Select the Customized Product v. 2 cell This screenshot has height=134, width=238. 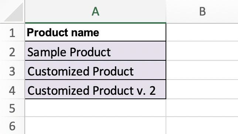point(95,89)
